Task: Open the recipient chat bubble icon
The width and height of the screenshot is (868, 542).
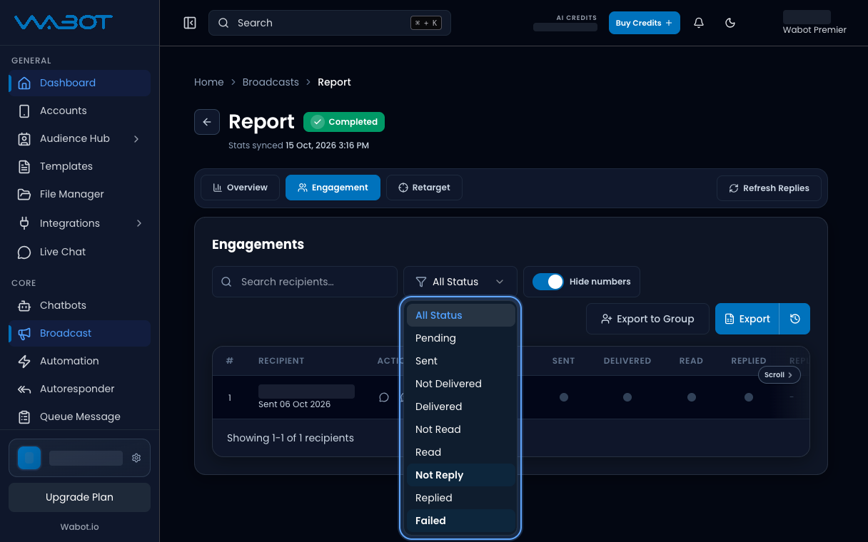Action: pyautogui.click(x=384, y=397)
